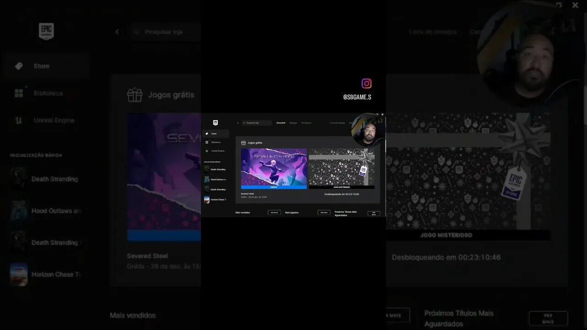Image resolution: width=587 pixels, height=330 pixels.
Task: Click large Severed Steel title text
Action: pyautogui.click(x=148, y=256)
